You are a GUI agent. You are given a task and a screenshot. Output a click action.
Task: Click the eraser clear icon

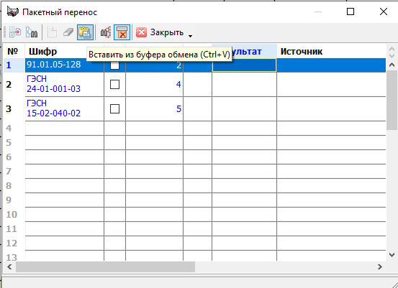68,32
